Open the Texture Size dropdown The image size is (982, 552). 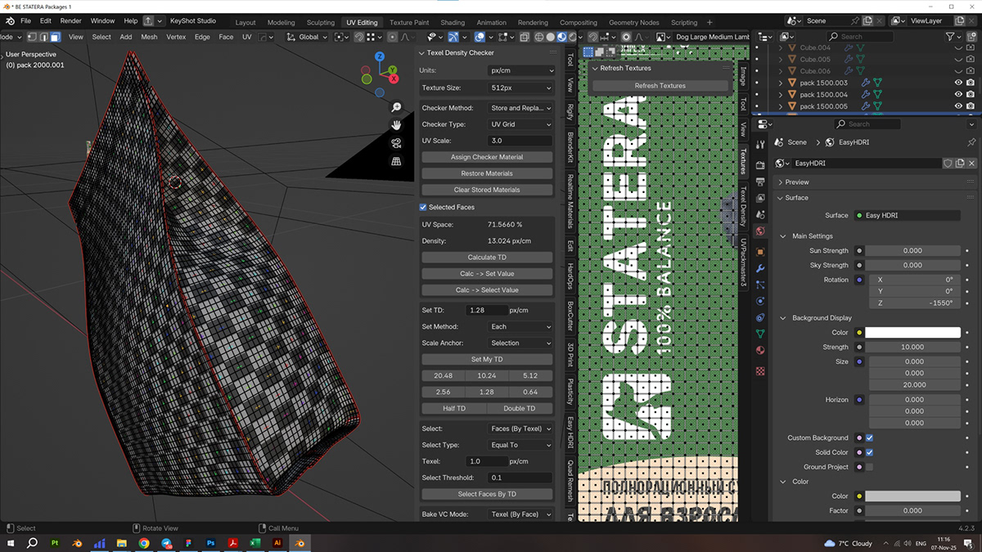(x=520, y=88)
